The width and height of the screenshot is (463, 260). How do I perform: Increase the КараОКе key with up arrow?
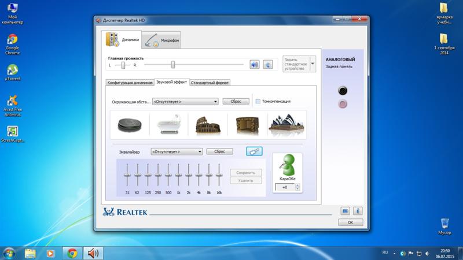(297, 185)
